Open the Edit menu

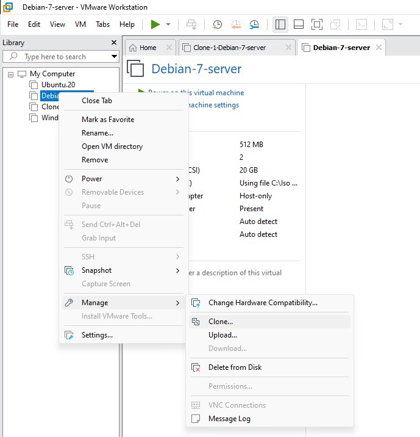click(x=34, y=24)
